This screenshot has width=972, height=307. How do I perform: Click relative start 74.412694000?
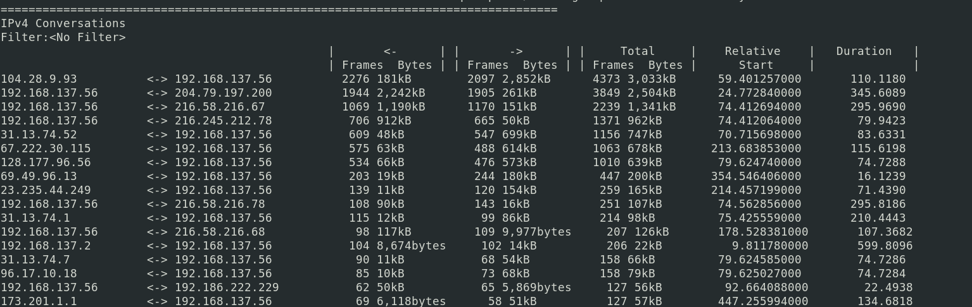pyautogui.click(x=759, y=107)
